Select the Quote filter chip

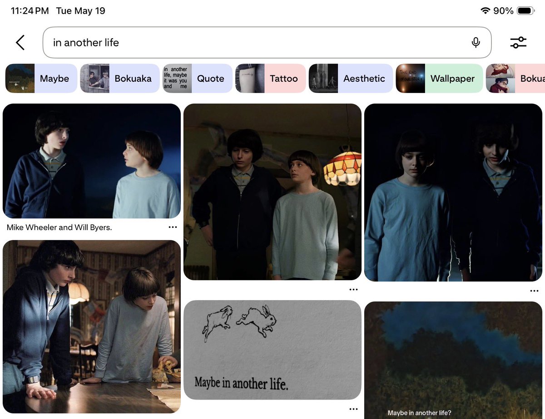click(x=198, y=79)
